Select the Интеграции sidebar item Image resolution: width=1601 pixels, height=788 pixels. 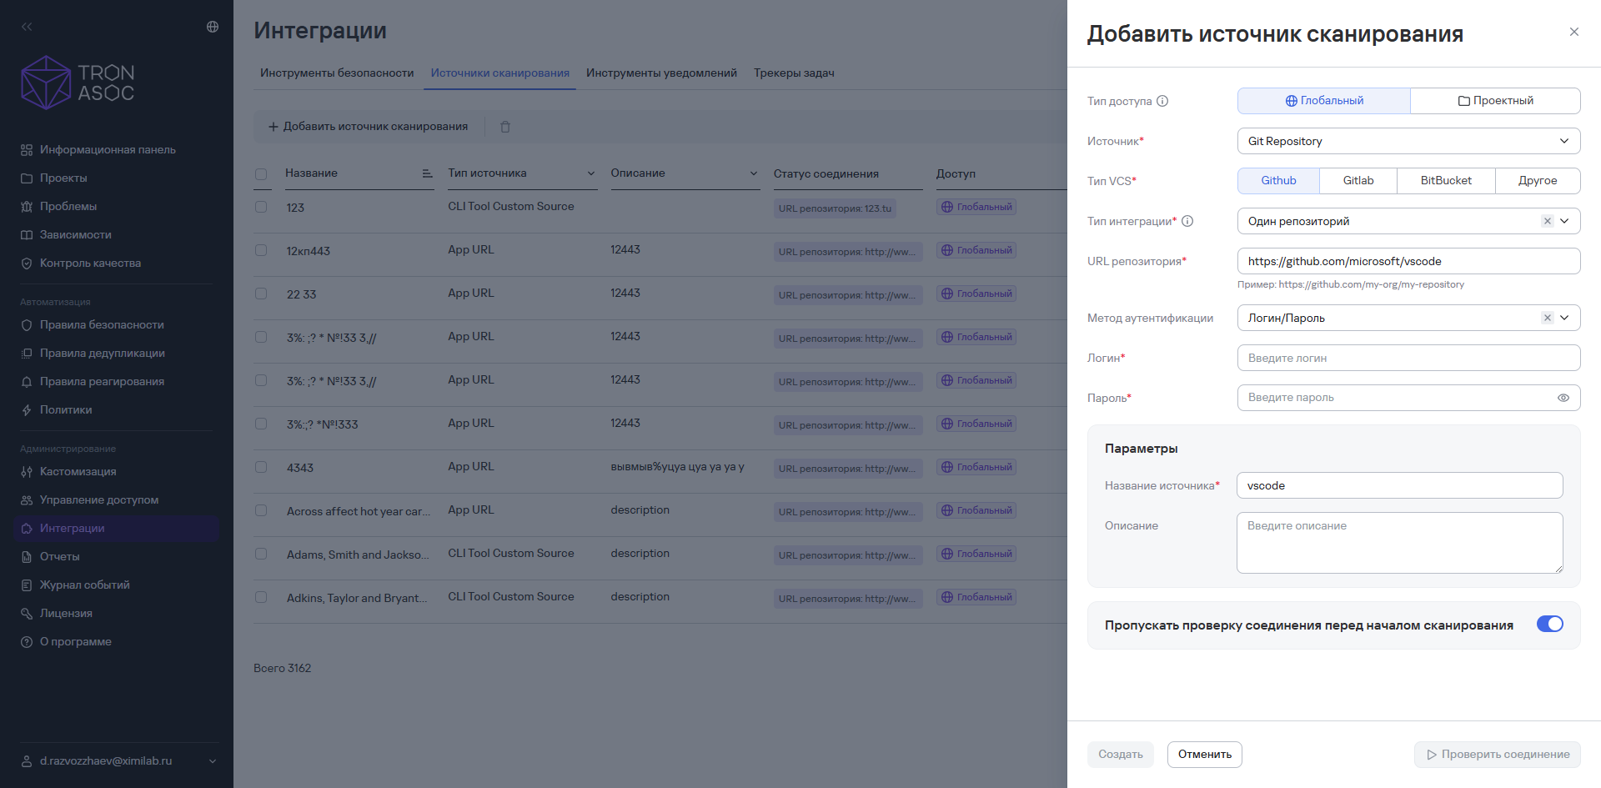click(x=117, y=529)
